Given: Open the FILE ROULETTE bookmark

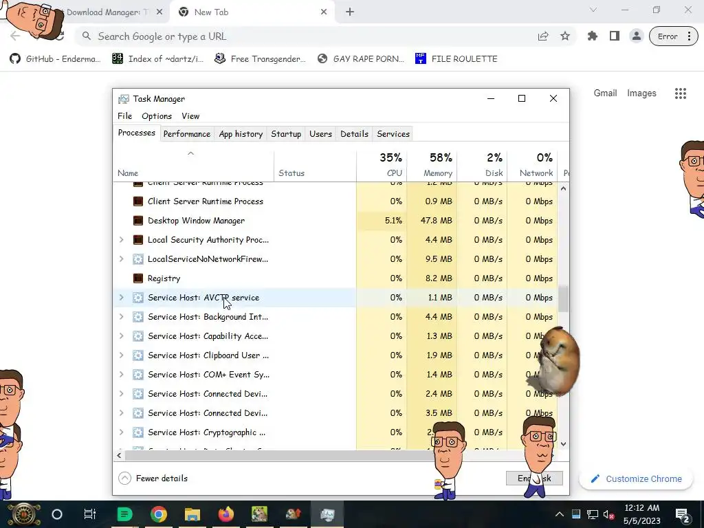Looking at the screenshot, I should click(456, 59).
